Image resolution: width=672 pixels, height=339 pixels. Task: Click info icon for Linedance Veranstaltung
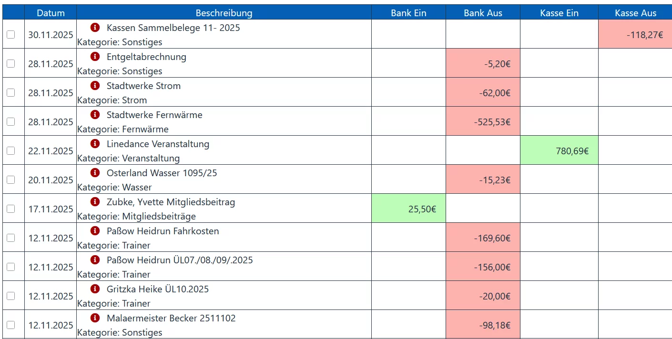pyautogui.click(x=95, y=144)
